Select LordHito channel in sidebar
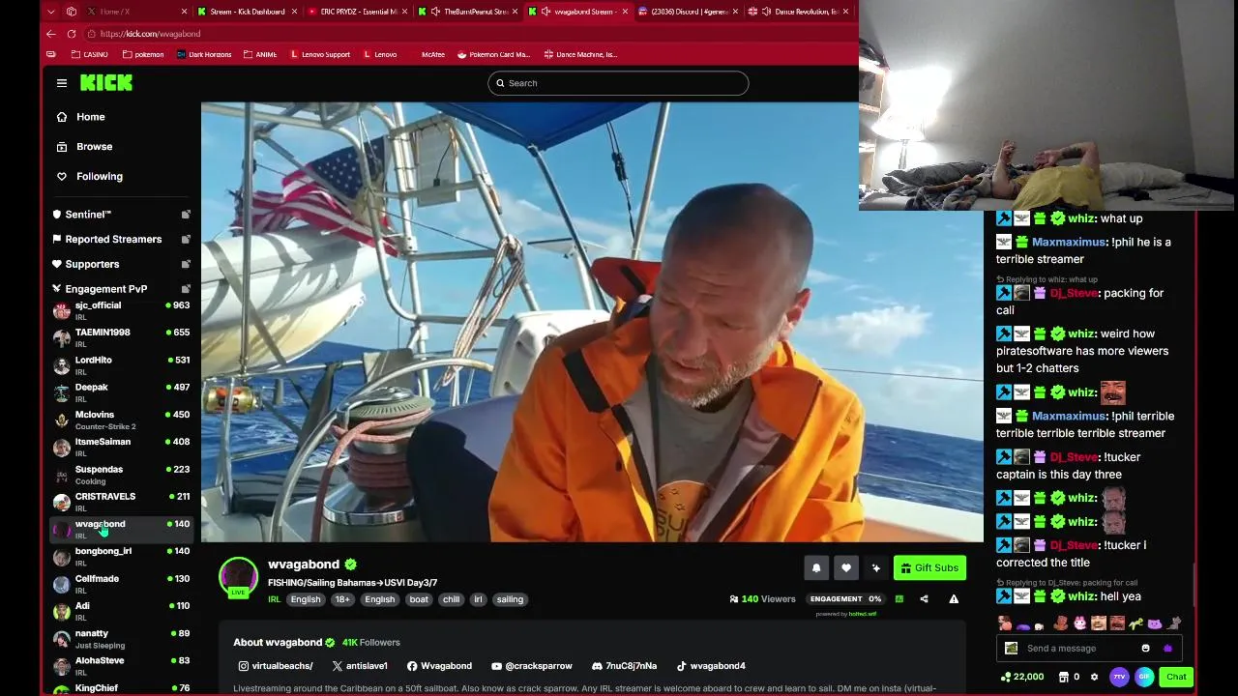 tap(122, 365)
